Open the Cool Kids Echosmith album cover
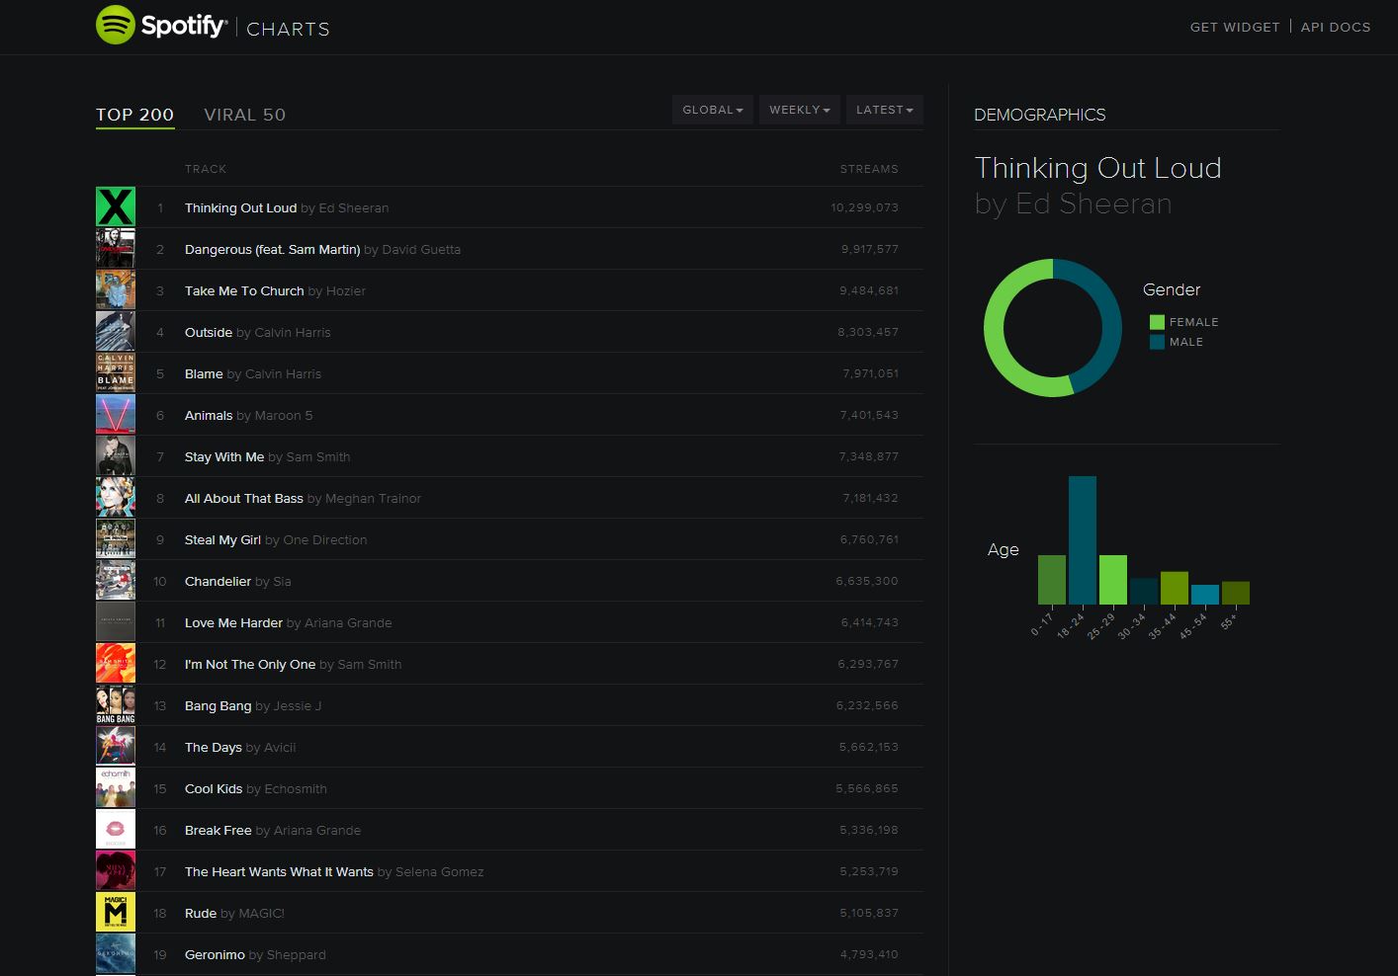 (116, 788)
